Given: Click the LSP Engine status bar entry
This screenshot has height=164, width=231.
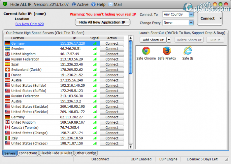Looking at the screenshot, I should click(x=168, y=159).
